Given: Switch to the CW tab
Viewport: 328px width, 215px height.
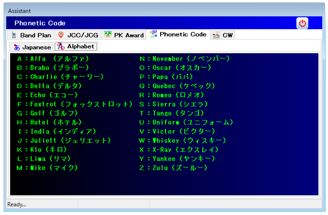Looking at the screenshot, I should [223, 35].
